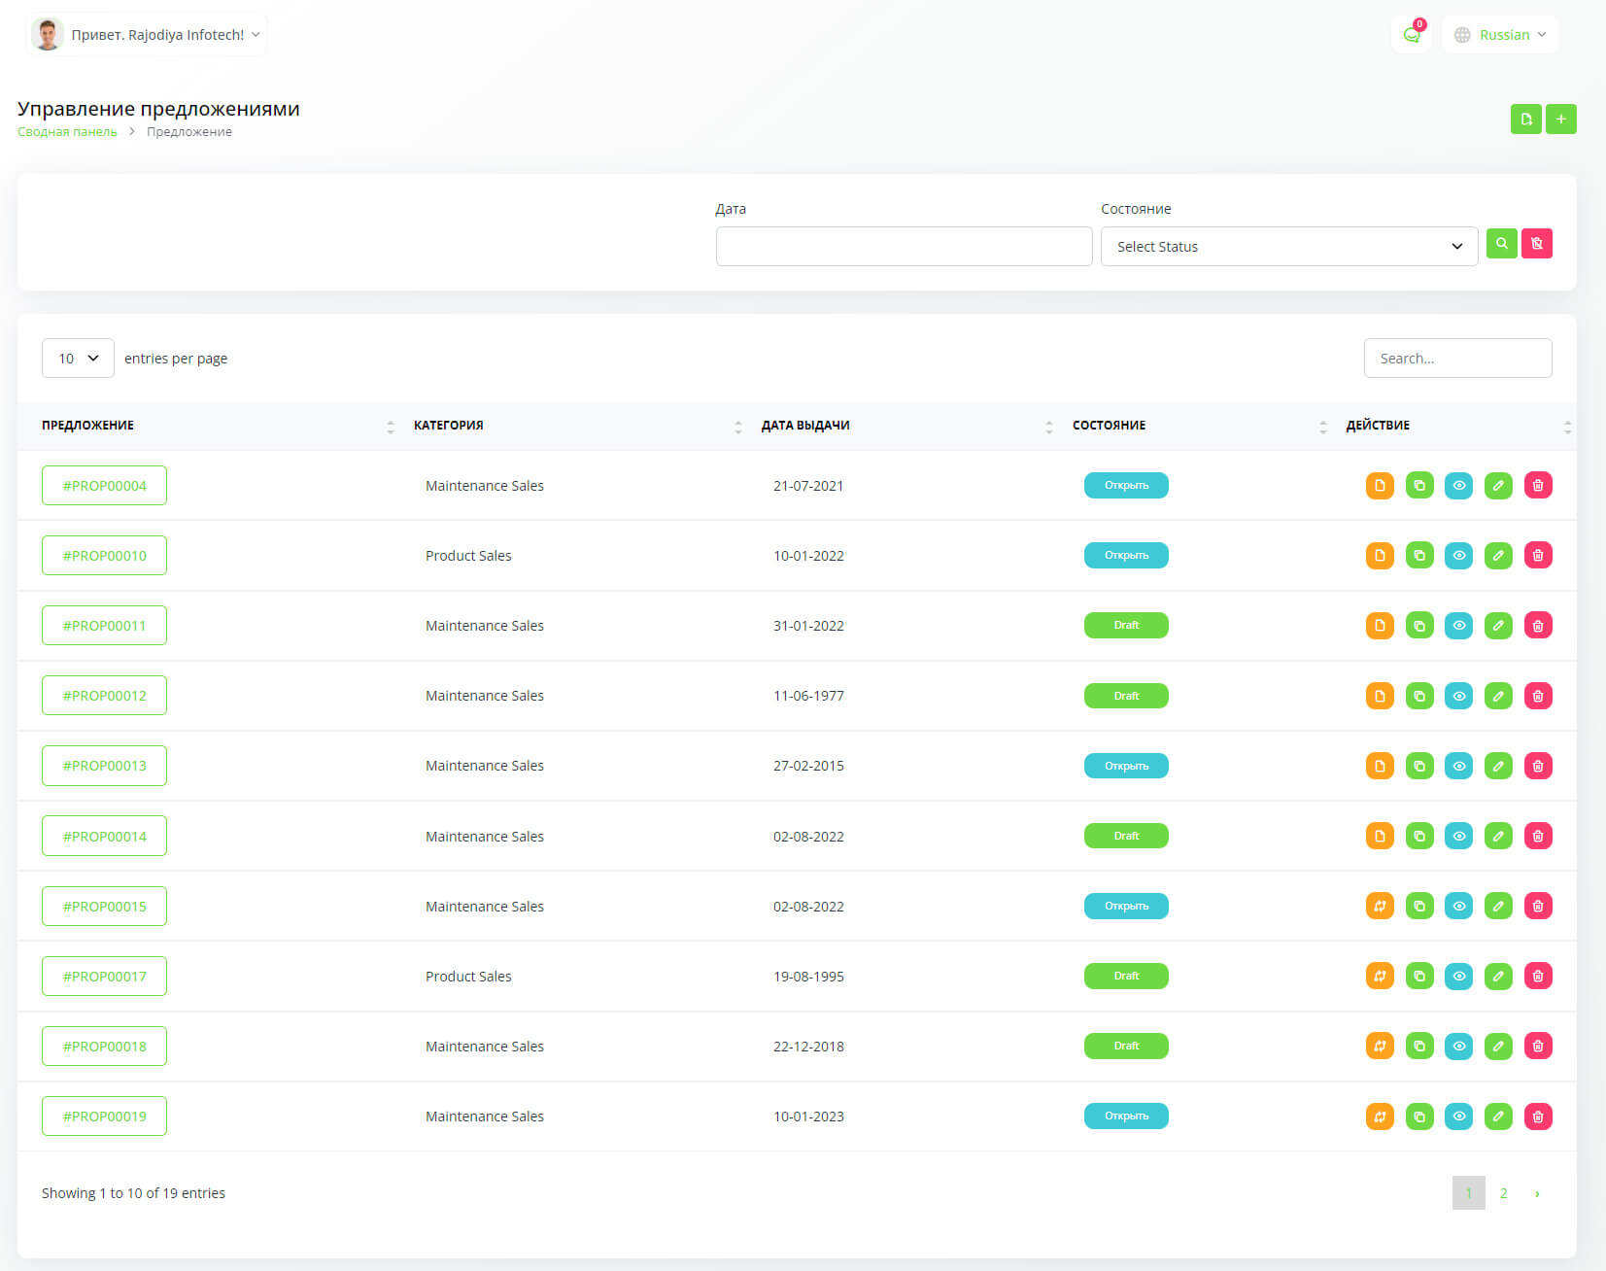
Task: Click orange sync icon for #PROP00017
Action: pyautogui.click(x=1380, y=976)
